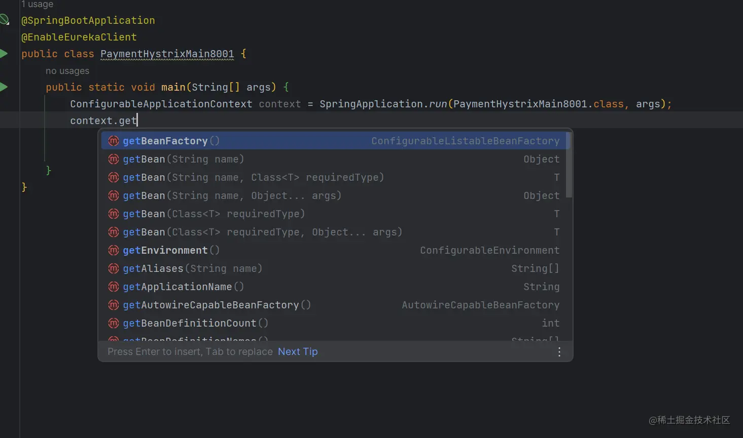Click the run gutter icon beside the class declaration
Image resolution: width=743 pixels, height=438 pixels.
coord(4,54)
